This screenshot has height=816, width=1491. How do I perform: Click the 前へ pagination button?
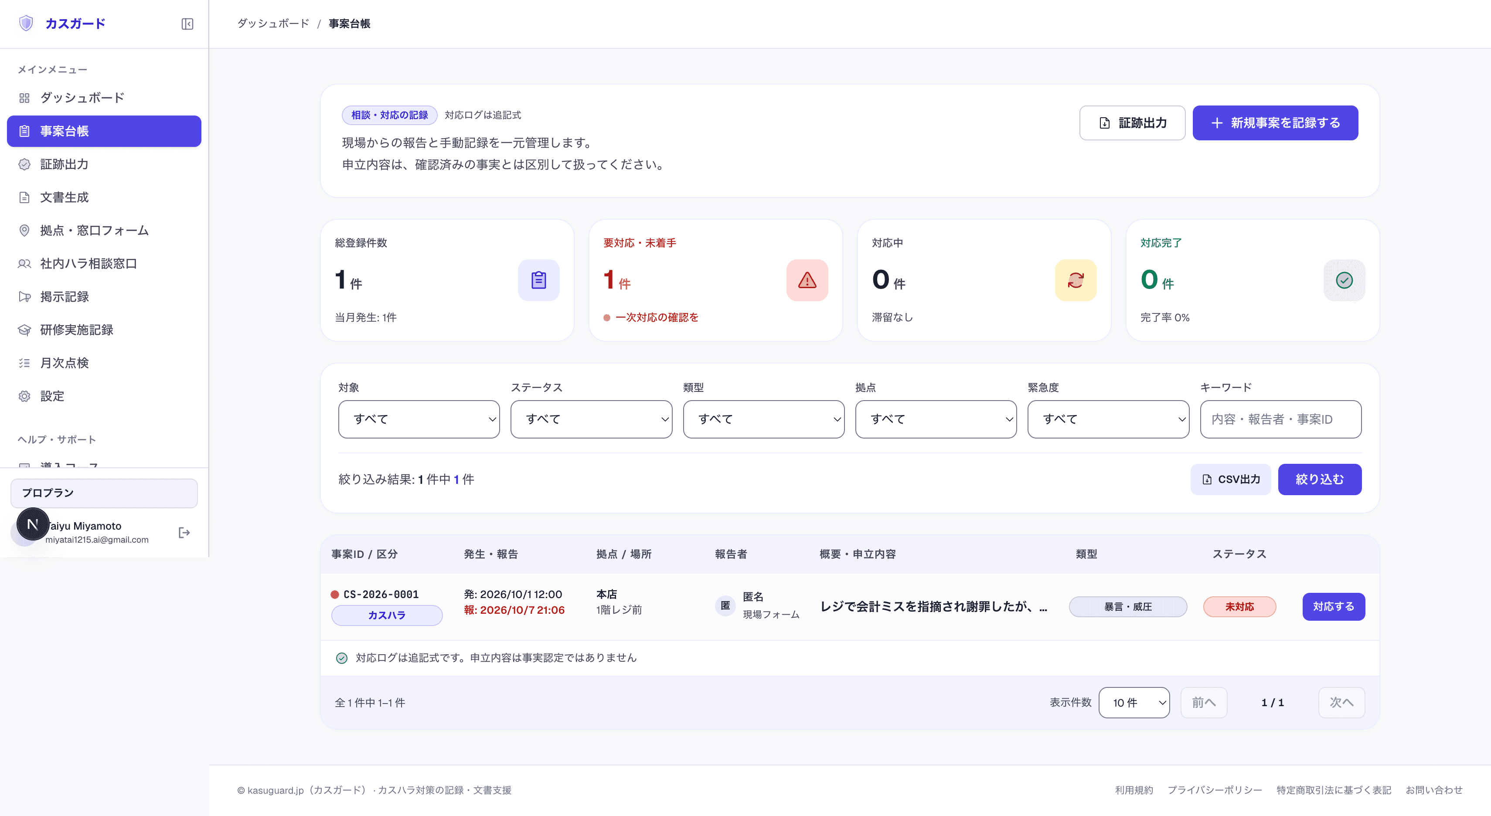pos(1204,703)
